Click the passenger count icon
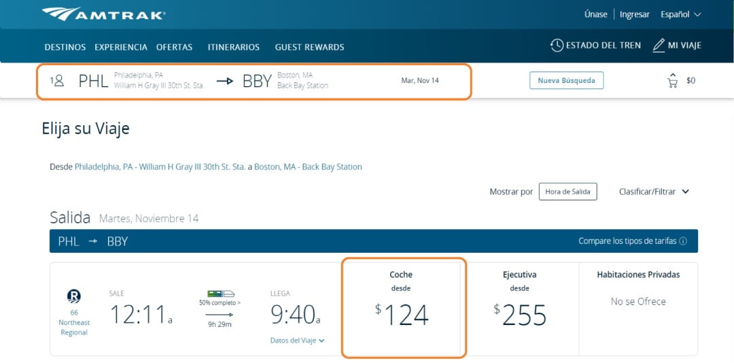 pos(57,81)
